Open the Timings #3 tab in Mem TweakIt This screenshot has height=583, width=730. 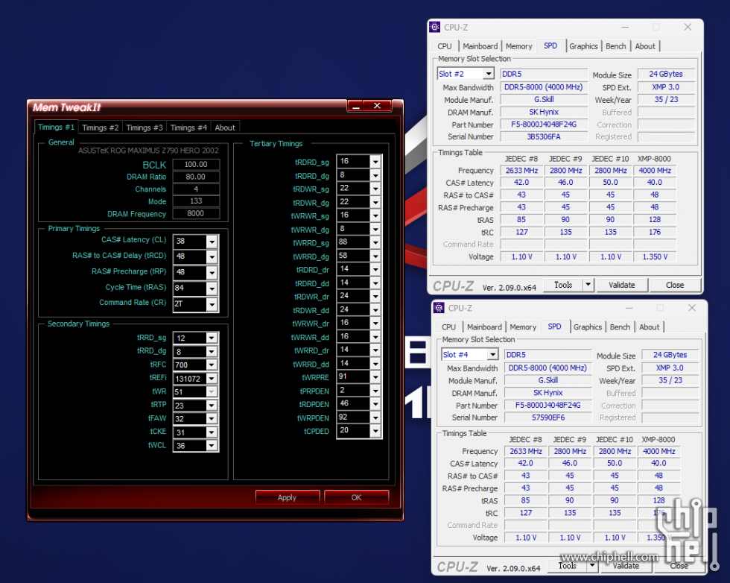145,127
